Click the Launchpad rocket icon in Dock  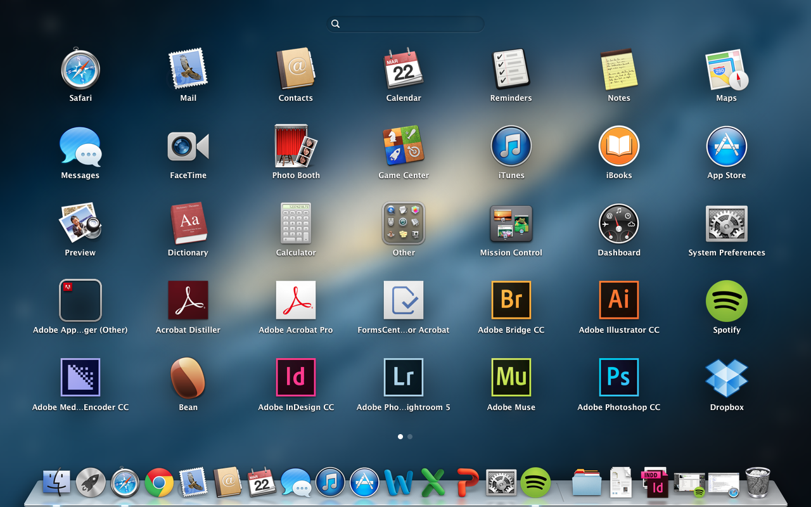click(91, 483)
